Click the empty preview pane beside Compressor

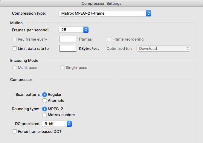click(x=157, y=110)
